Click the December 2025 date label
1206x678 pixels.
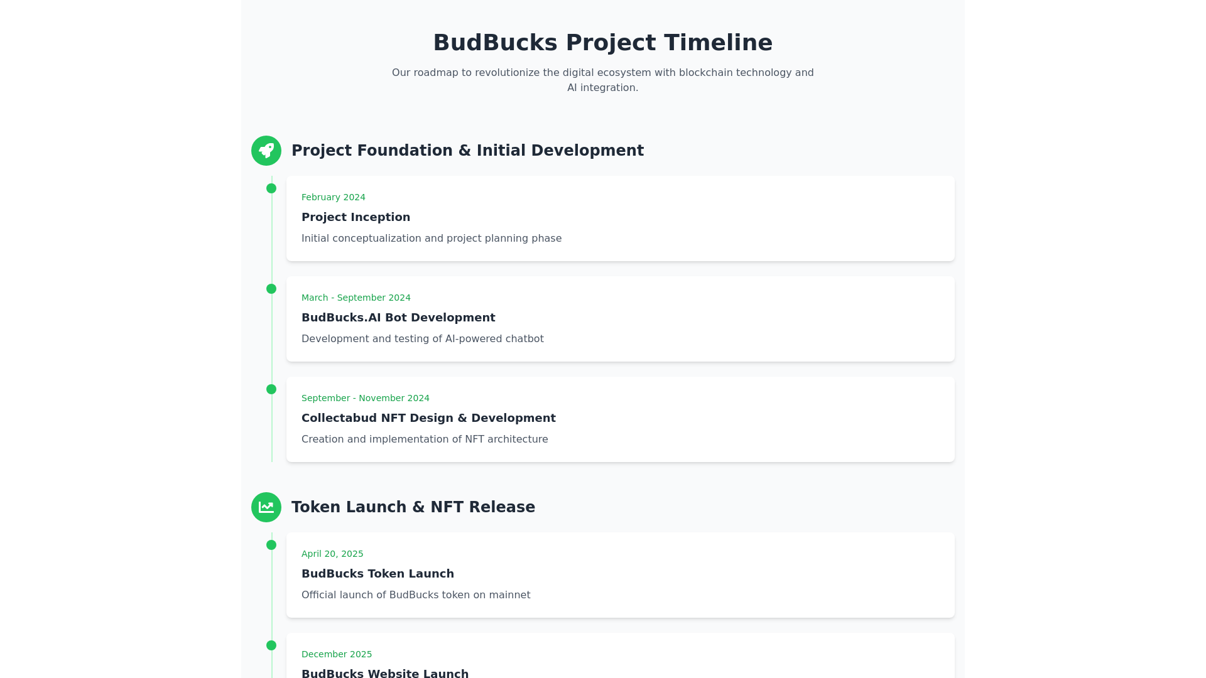click(337, 654)
